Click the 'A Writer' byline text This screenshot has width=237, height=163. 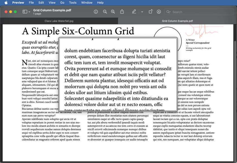tap(190, 40)
